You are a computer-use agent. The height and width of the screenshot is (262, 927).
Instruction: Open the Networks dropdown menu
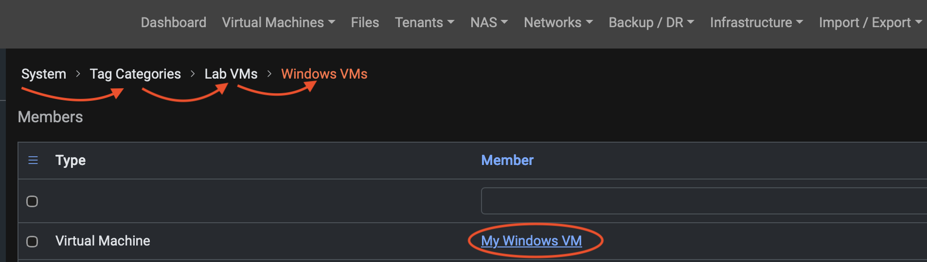click(558, 23)
